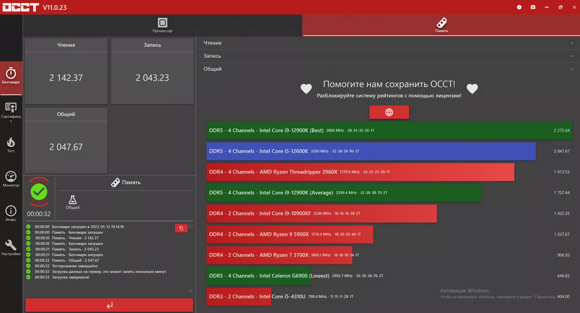Image resolution: width=580 pixels, height=313 pixels.
Task: Select the Intel Celeron G6900 (Lowest) bar
Action: (x=258, y=276)
